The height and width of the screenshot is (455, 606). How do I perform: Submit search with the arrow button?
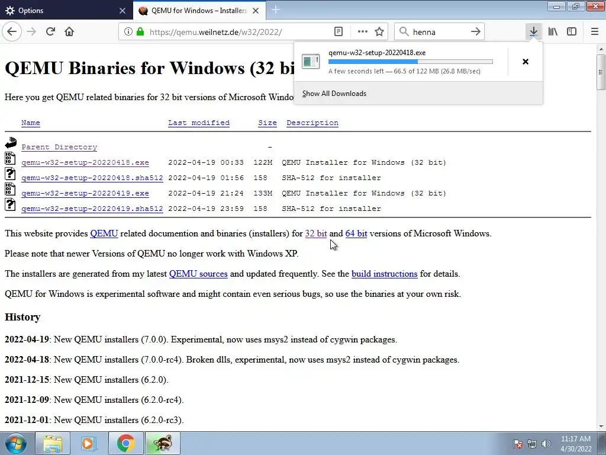[475, 32]
